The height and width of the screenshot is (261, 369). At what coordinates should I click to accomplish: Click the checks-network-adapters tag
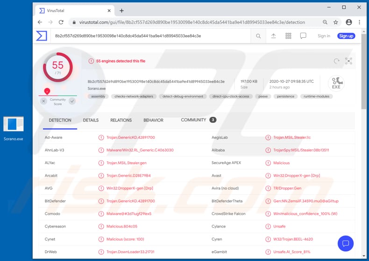click(x=134, y=96)
